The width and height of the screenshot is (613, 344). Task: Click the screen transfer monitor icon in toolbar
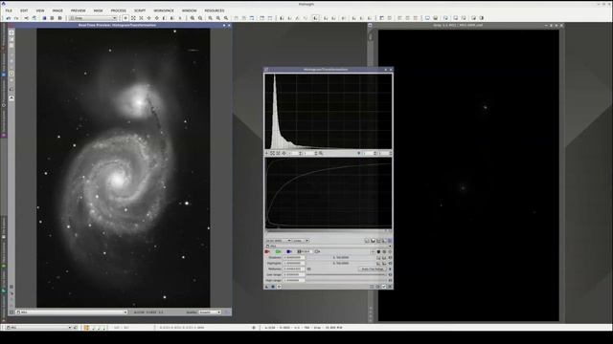tap(427, 18)
